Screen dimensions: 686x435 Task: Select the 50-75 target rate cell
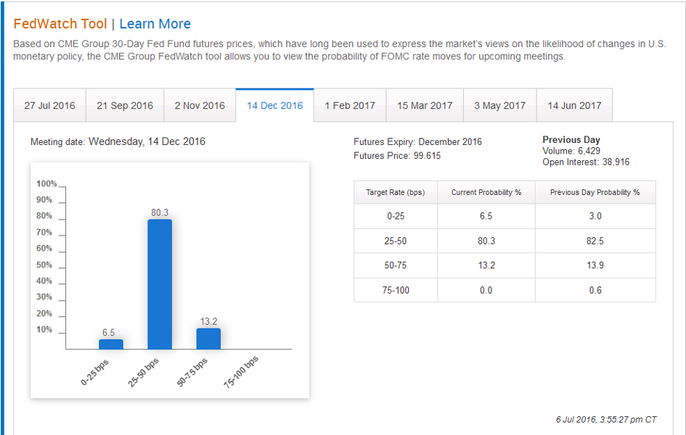(x=396, y=265)
